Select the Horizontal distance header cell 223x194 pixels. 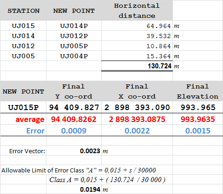click(x=137, y=11)
